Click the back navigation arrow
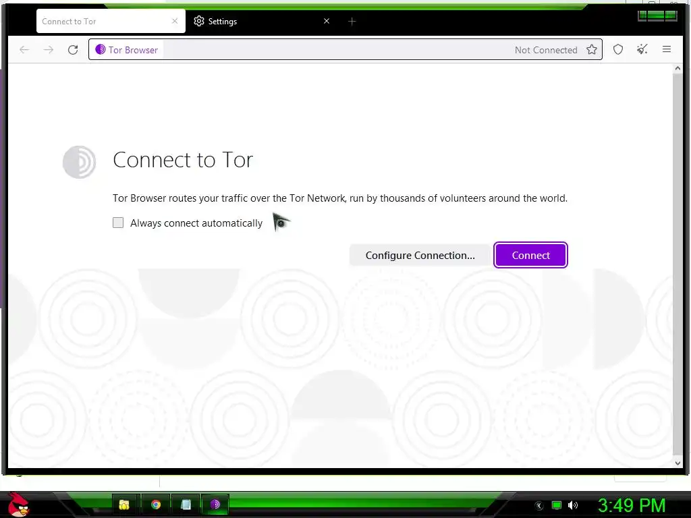The height and width of the screenshot is (518, 691). click(x=24, y=50)
